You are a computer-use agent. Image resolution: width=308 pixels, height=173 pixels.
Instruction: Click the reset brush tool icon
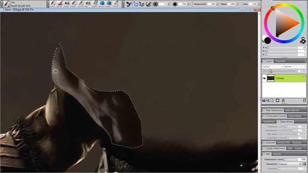[128, 4]
